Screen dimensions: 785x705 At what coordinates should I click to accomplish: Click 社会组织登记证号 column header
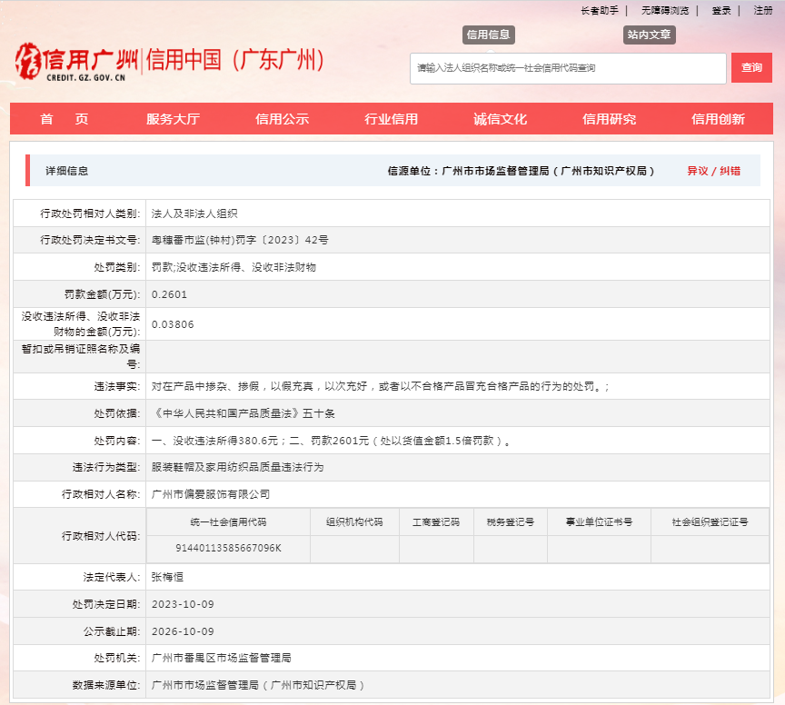pyautogui.click(x=710, y=522)
